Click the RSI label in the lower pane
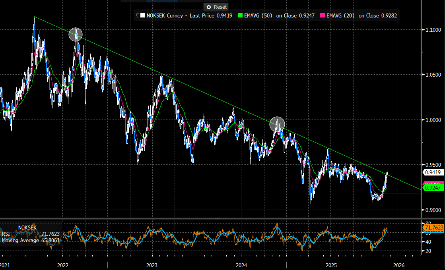 6,234
